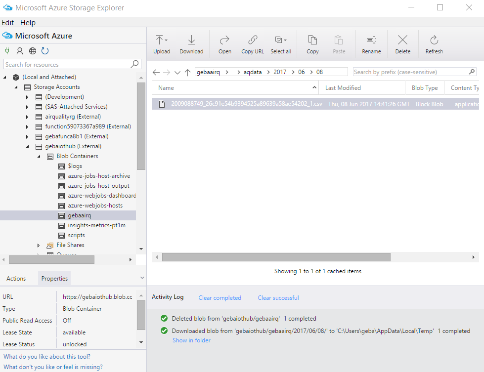The height and width of the screenshot is (372, 484).
Task: Select the insights-metrics-pt1m container
Action: (96, 225)
